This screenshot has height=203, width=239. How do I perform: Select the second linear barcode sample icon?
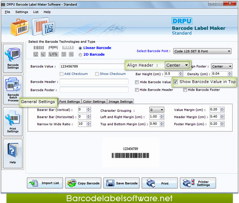[x=53, y=48]
